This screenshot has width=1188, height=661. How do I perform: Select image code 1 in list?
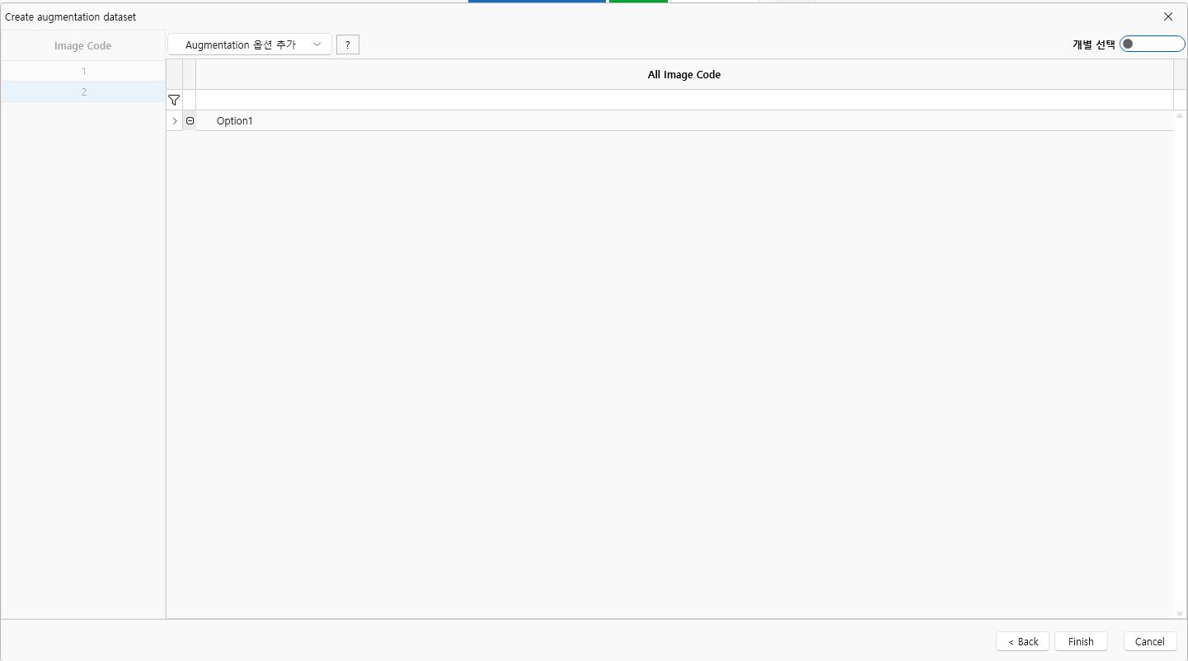83,72
